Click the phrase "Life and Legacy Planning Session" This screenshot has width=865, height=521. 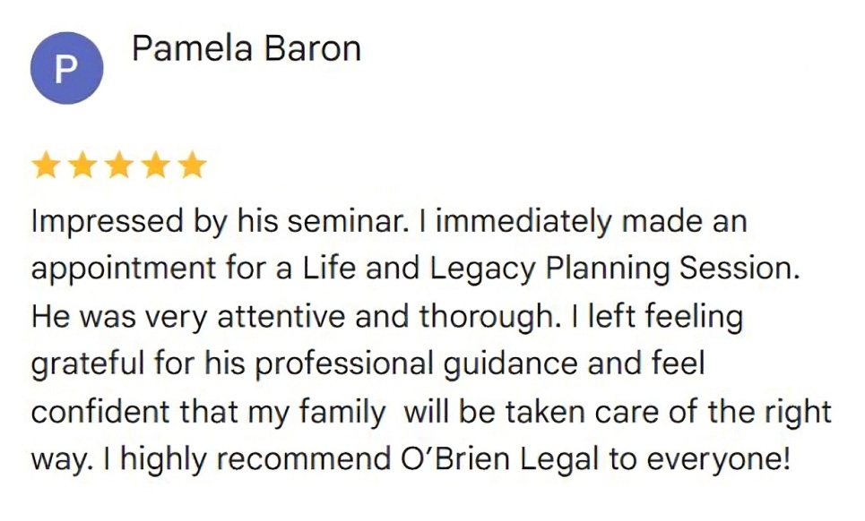[x=549, y=269]
